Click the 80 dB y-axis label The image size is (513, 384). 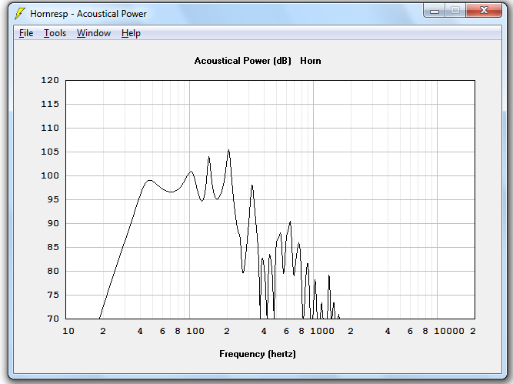pos(53,271)
